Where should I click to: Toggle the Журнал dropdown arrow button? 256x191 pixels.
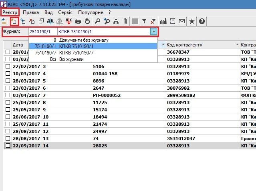pos(153,32)
